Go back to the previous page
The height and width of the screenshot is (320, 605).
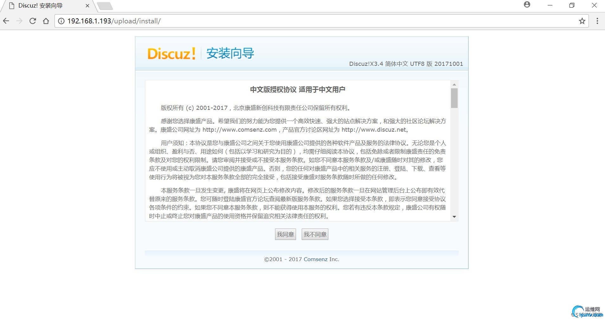tap(6, 21)
